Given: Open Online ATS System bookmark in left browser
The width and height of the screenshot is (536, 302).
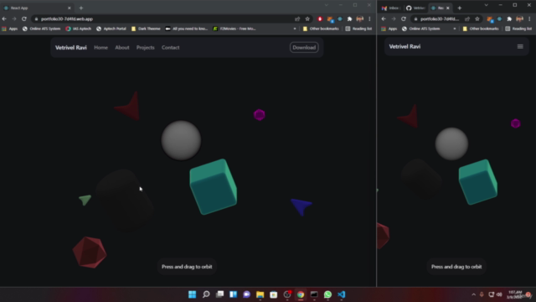Looking at the screenshot, I should [41, 29].
